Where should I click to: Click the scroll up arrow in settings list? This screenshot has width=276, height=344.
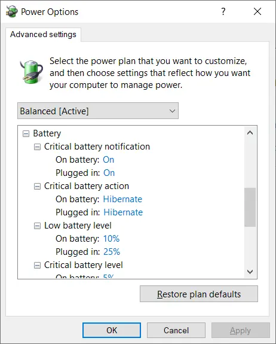pyautogui.click(x=250, y=133)
